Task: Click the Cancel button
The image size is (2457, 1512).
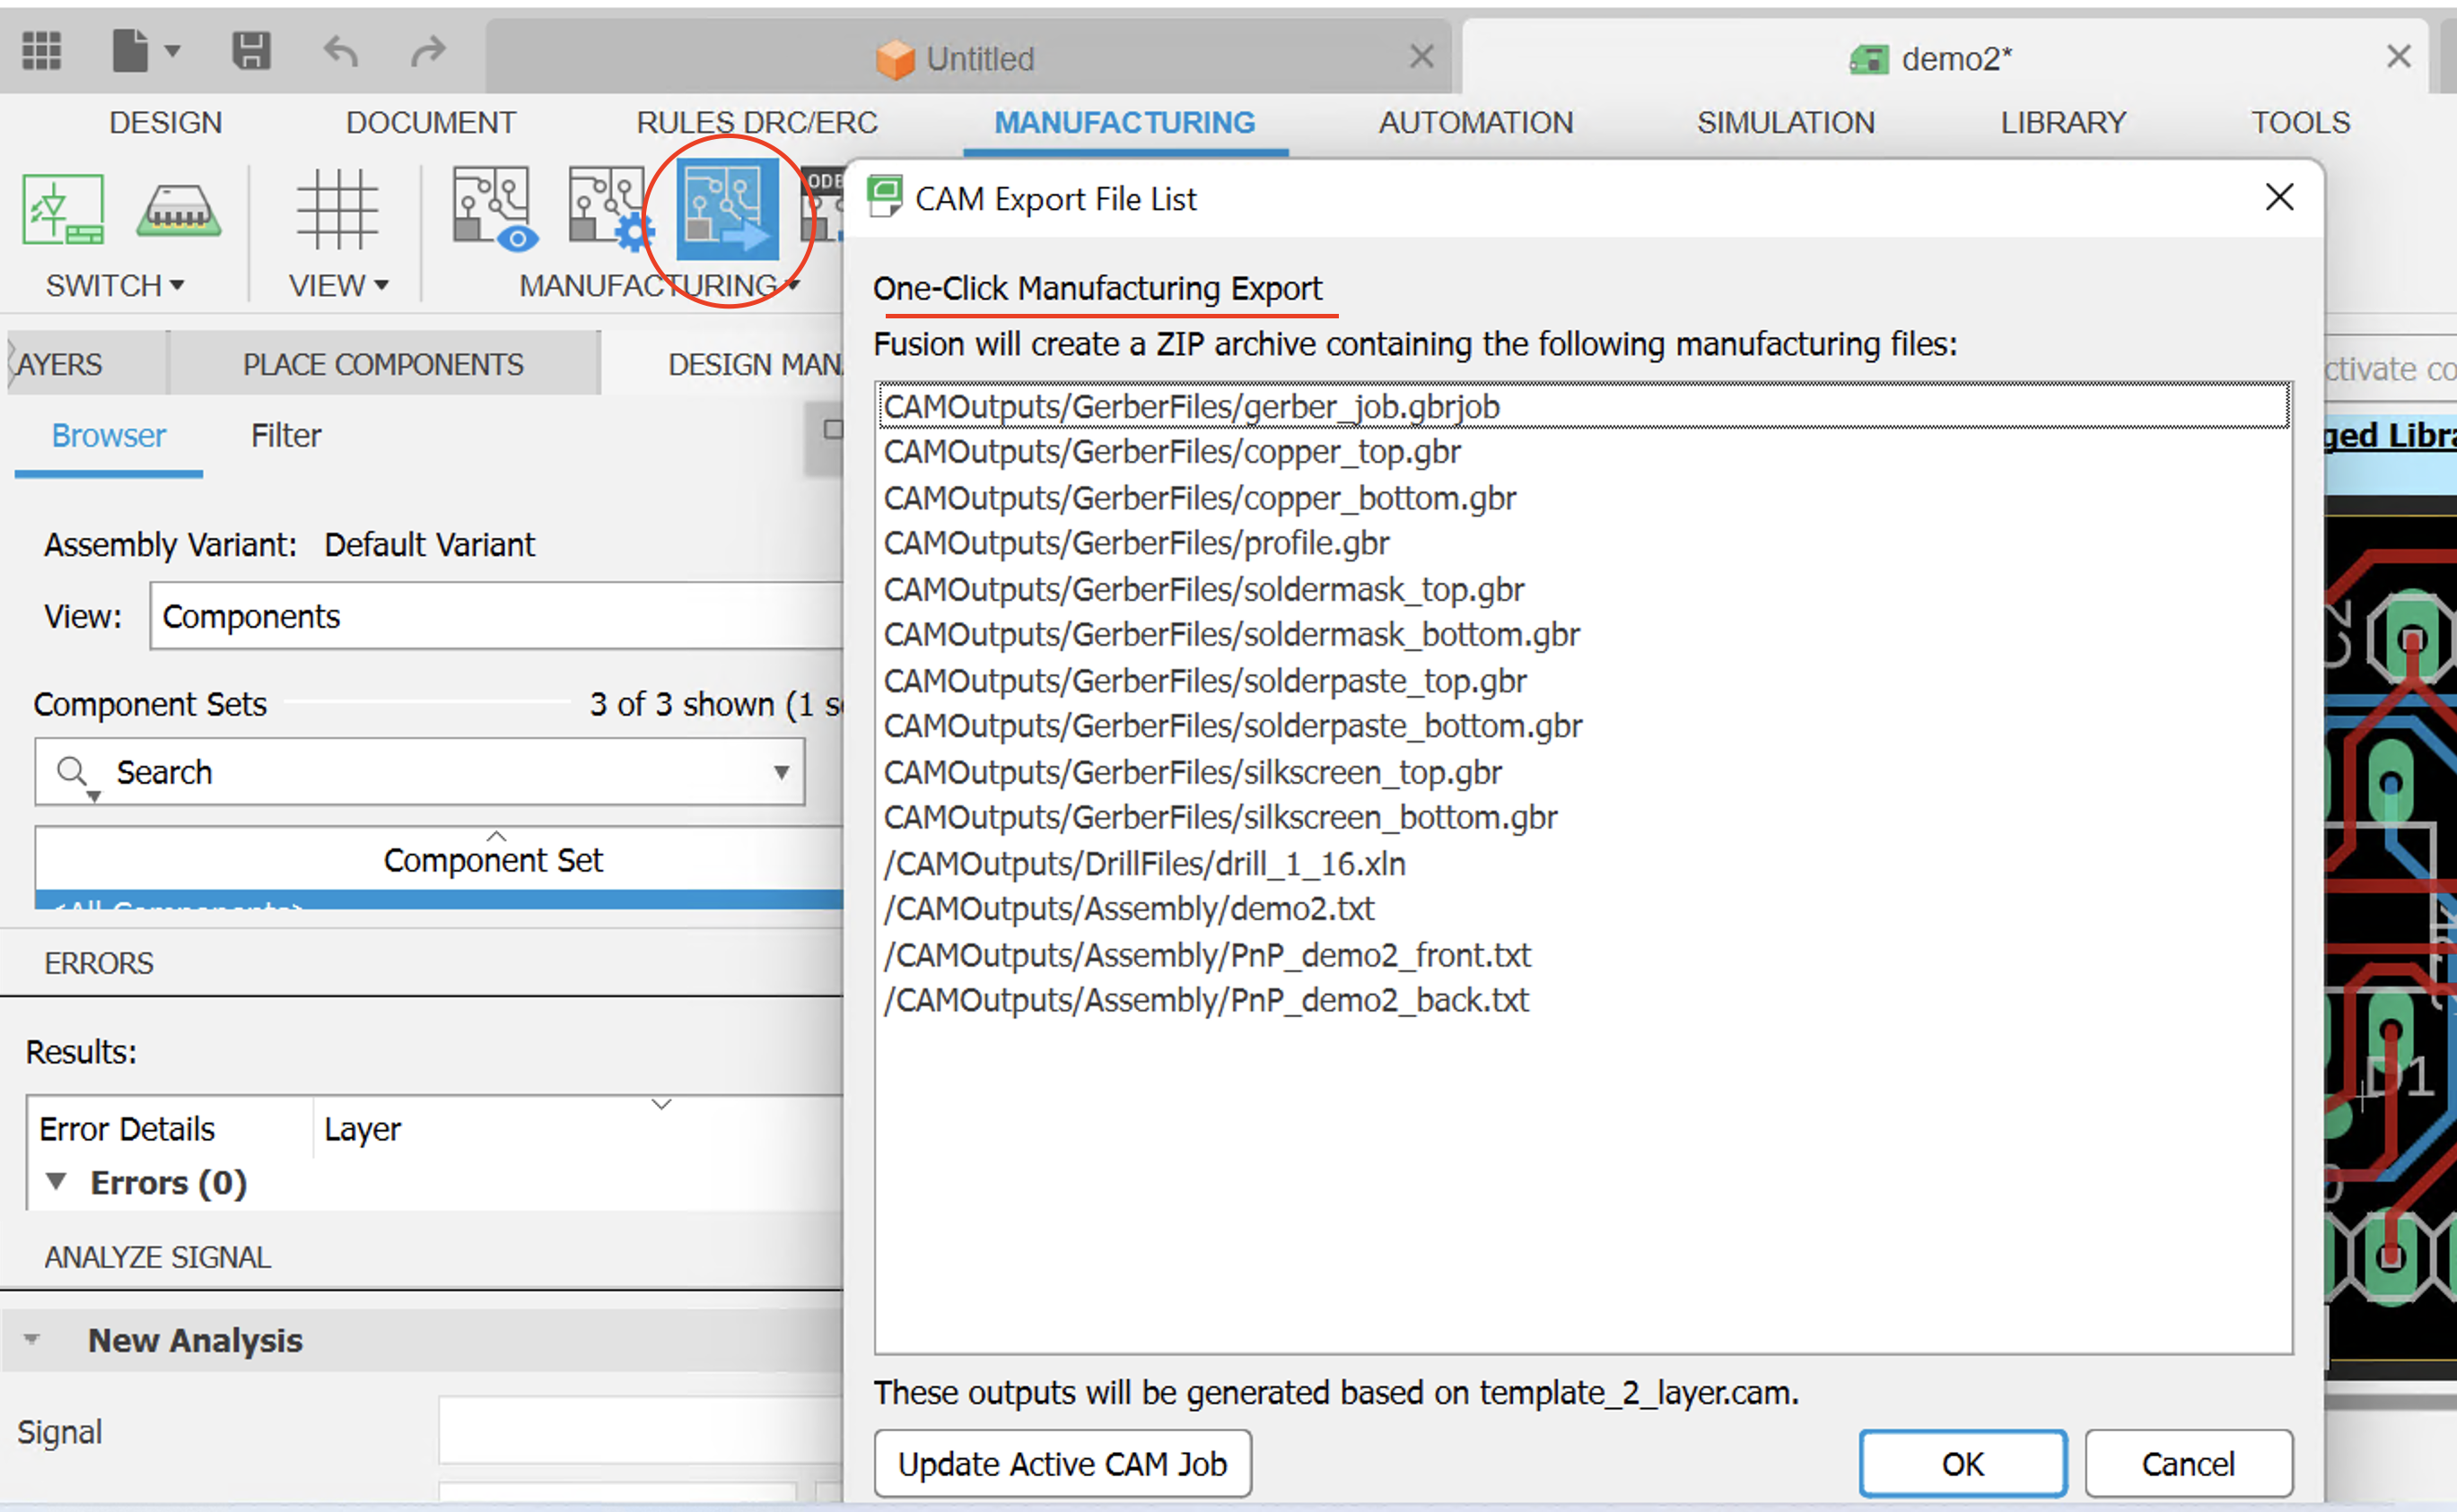Action: click(x=2188, y=1463)
